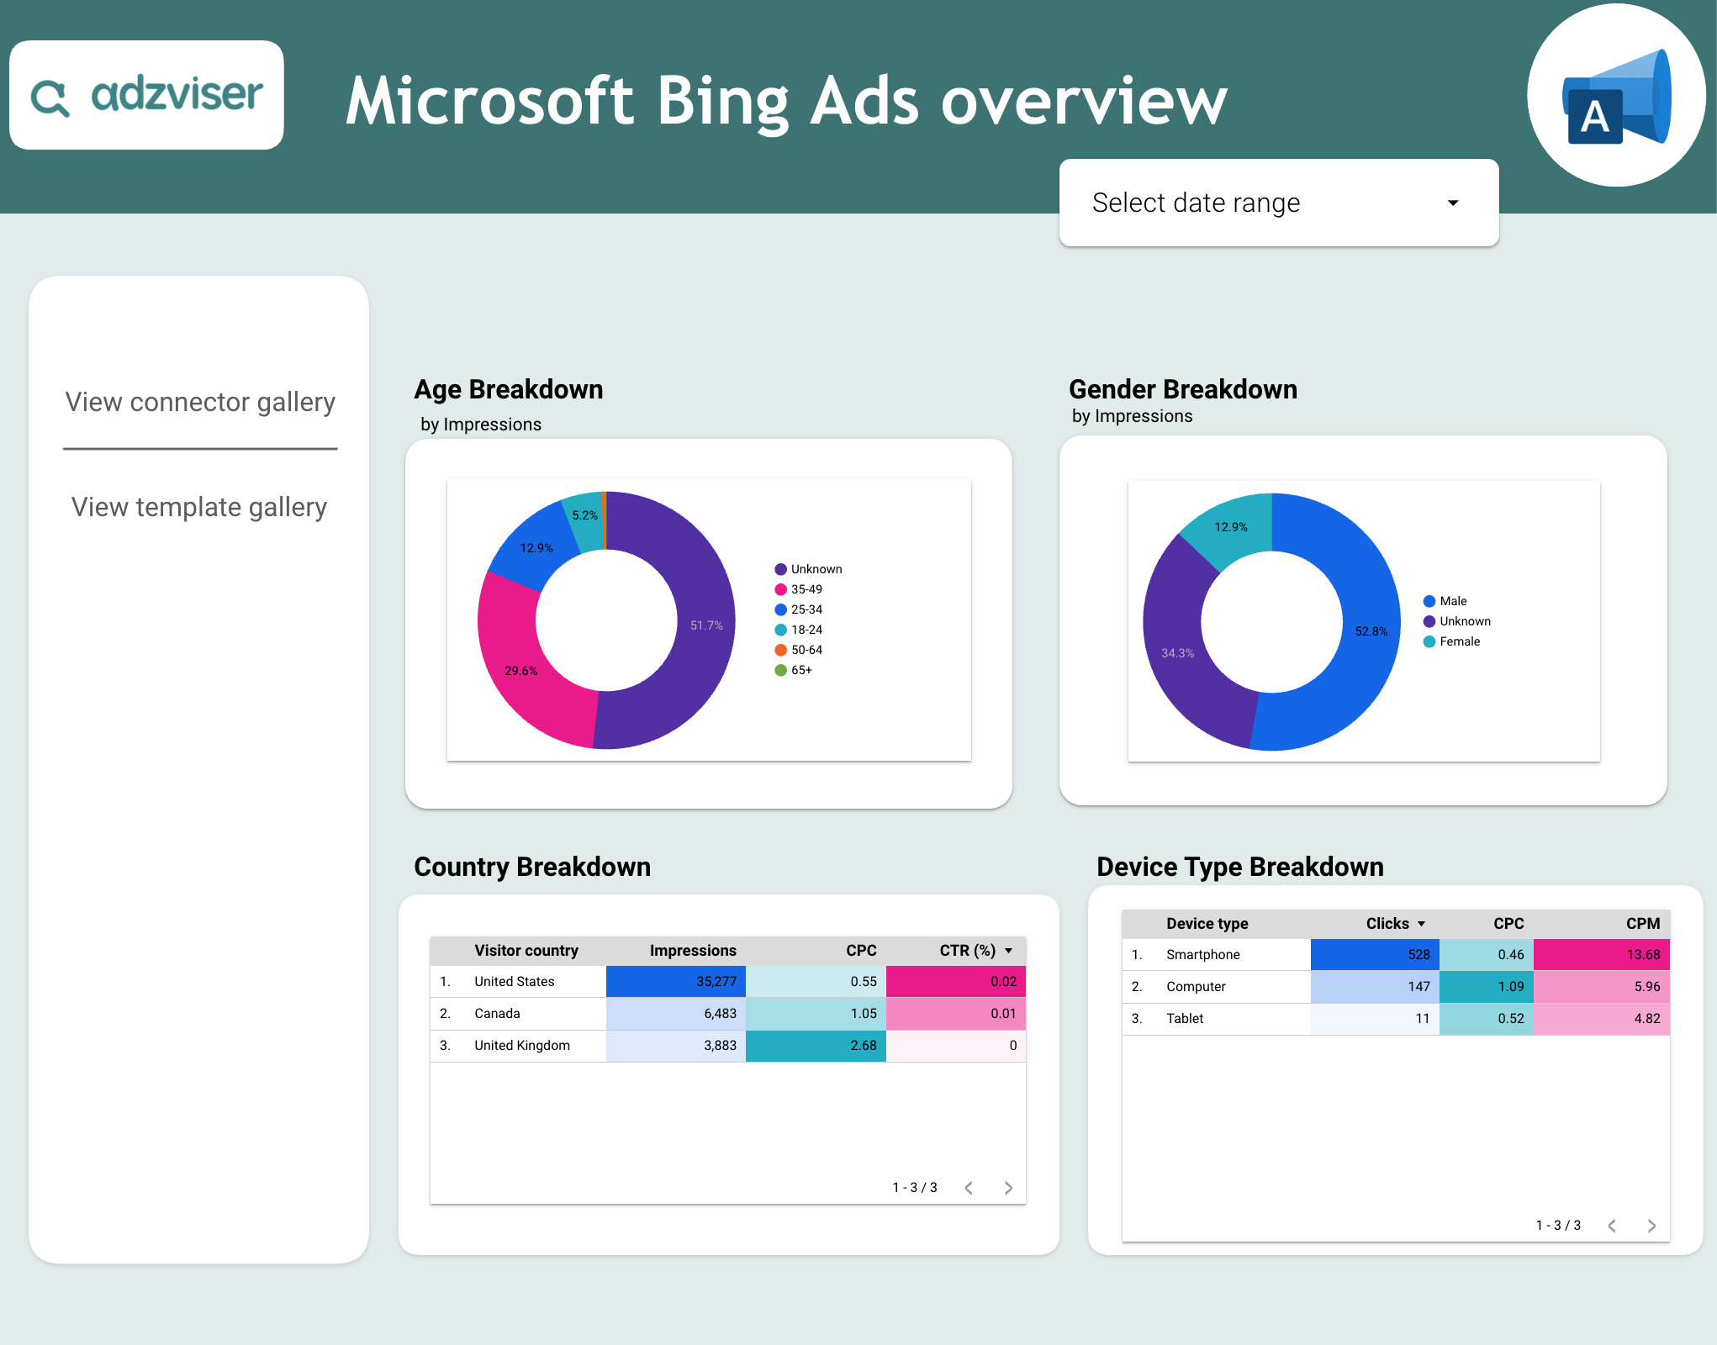
Task: Sort by Visitor country column header
Action: click(526, 951)
